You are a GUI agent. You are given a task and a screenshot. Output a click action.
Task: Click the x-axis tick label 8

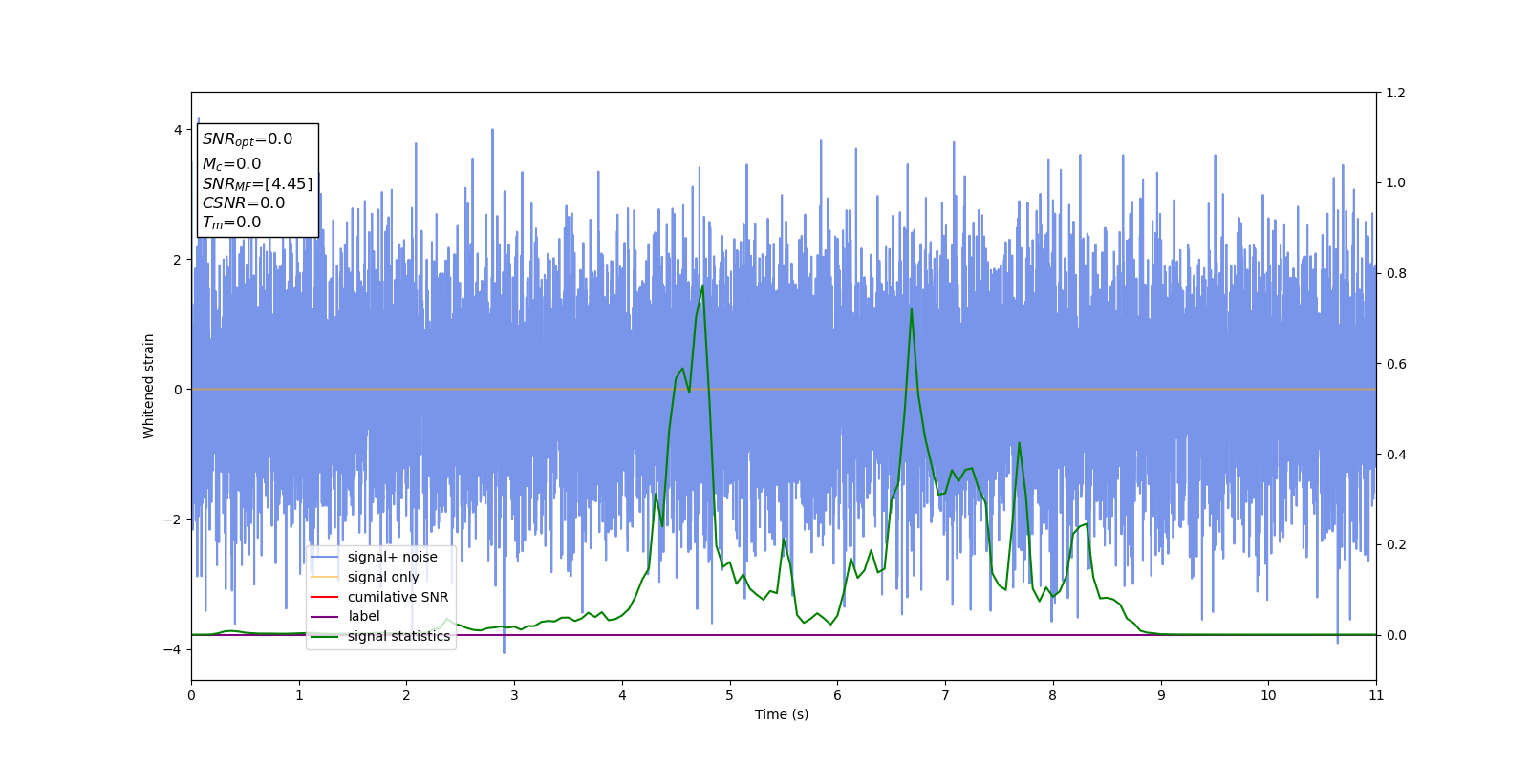click(1053, 695)
